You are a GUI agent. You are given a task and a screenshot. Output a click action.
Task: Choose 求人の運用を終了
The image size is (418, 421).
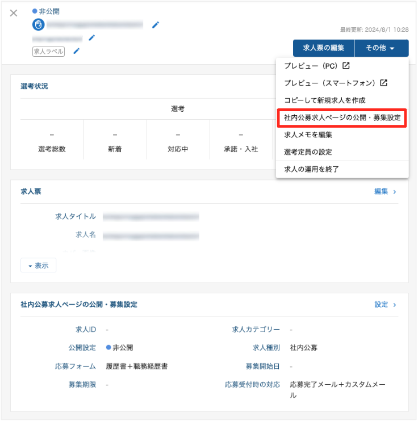342,169
